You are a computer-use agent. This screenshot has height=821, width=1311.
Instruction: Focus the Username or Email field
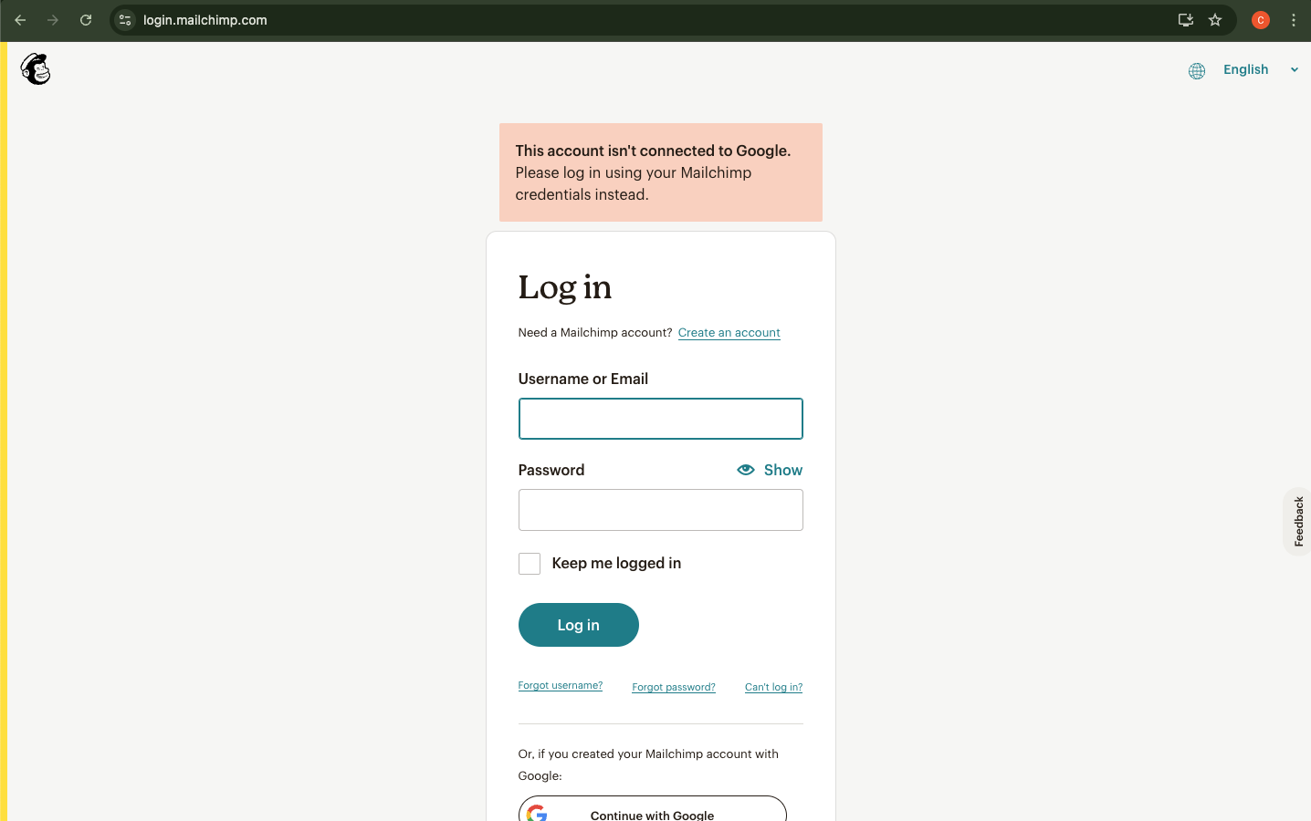(661, 419)
